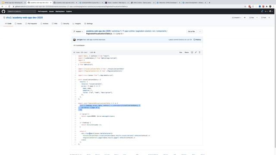Expand the plus create-new dropdown

[x=266, y=12]
